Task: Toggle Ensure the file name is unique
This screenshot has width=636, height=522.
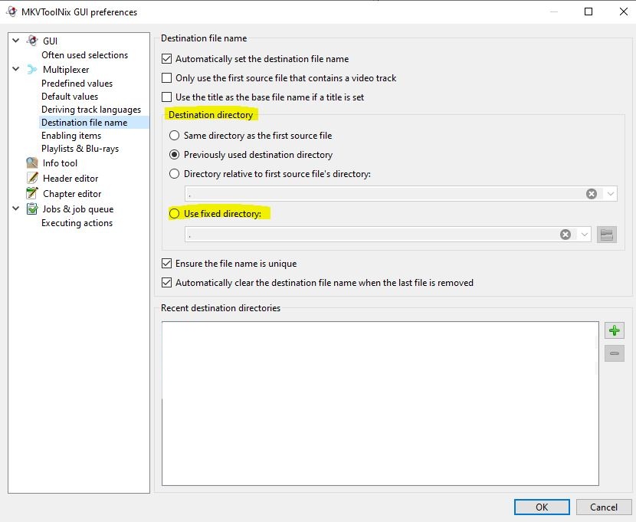Action: click(x=166, y=264)
